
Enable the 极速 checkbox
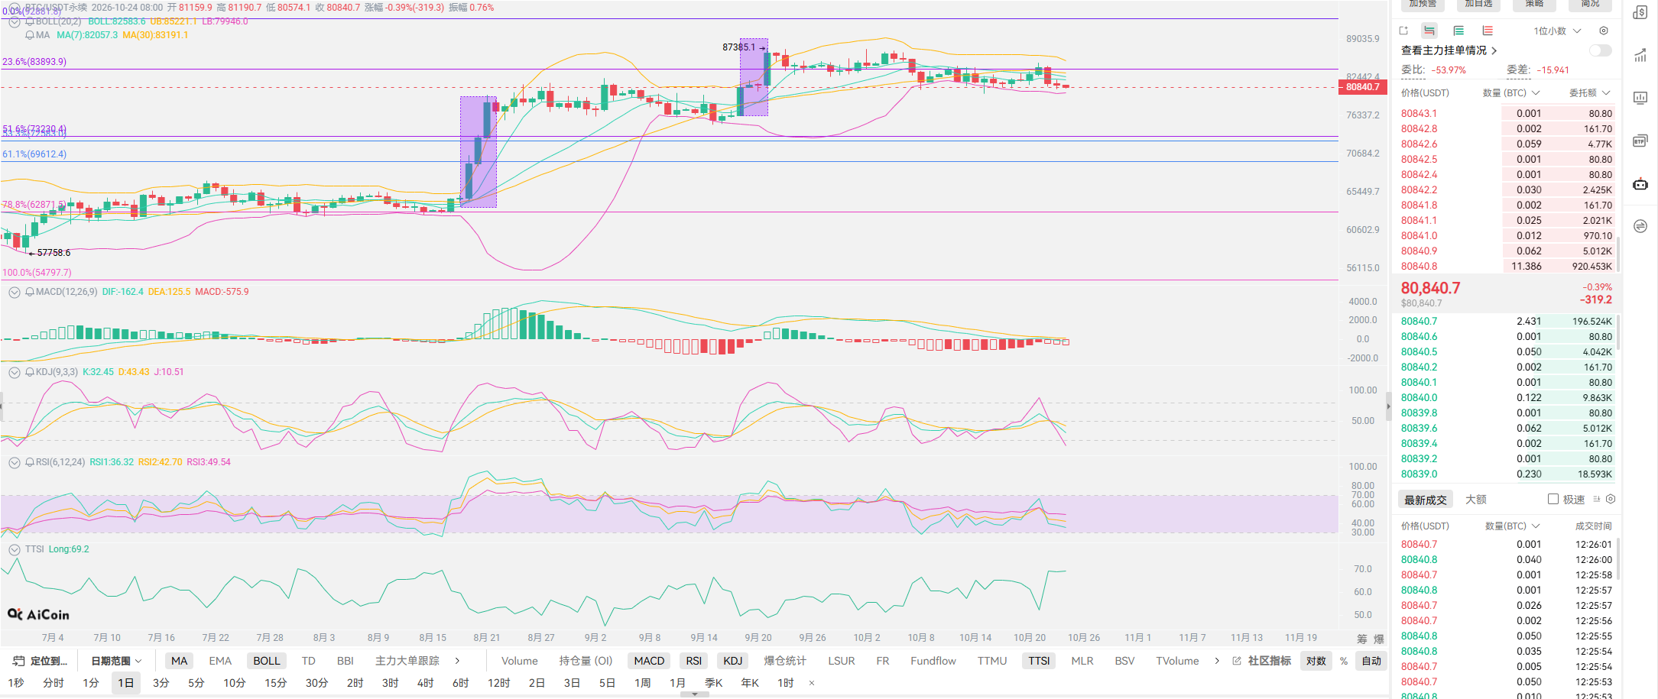tap(1553, 499)
